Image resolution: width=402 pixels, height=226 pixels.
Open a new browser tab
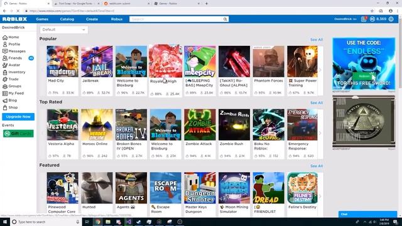coord(207,4)
